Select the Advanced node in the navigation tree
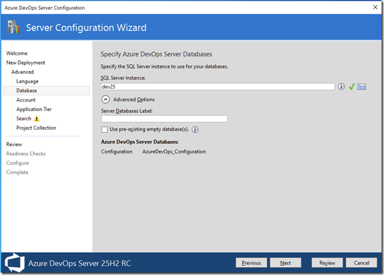Viewport: 384px width, 275px height. coord(23,72)
